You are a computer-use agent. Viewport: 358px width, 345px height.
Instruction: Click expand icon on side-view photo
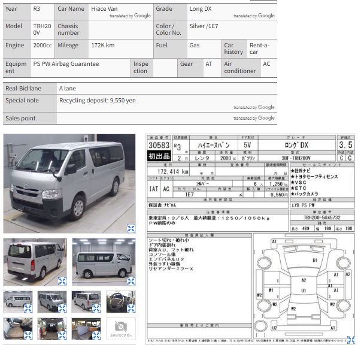point(131,282)
